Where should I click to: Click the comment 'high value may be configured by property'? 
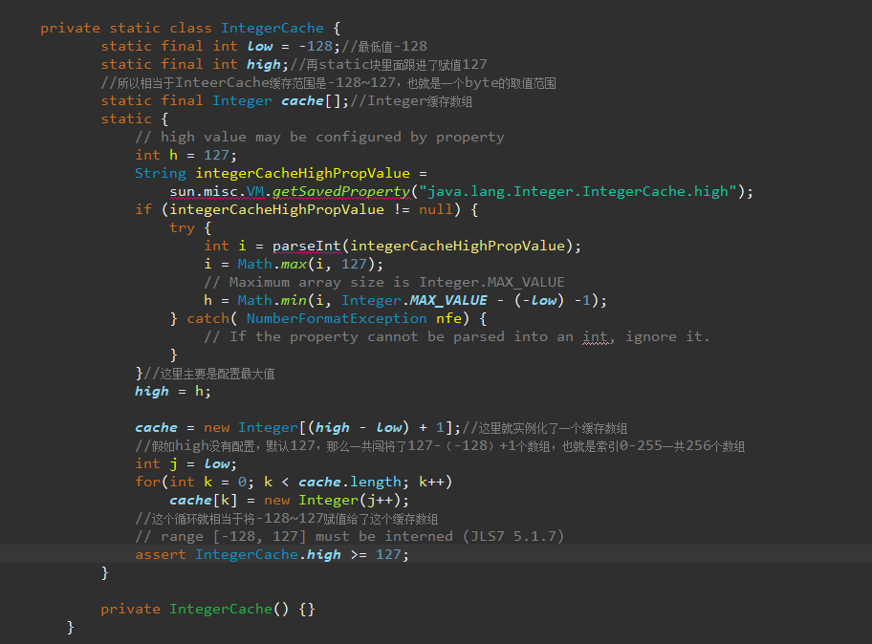point(319,138)
